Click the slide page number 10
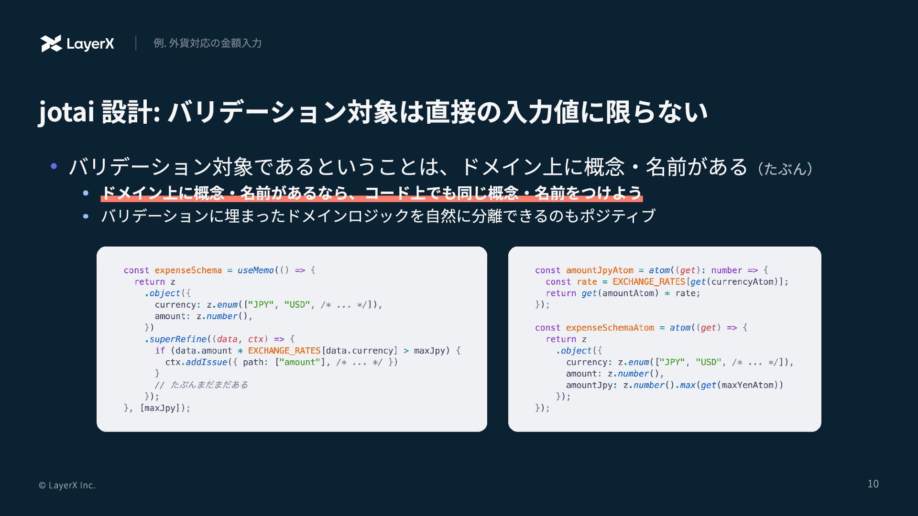This screenshot has height=516, width=918. coord(873,484)
